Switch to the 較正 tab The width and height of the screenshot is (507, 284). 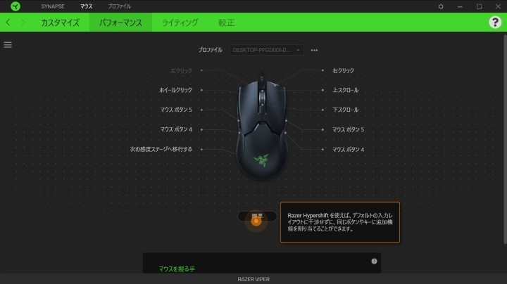coord(226,22)
